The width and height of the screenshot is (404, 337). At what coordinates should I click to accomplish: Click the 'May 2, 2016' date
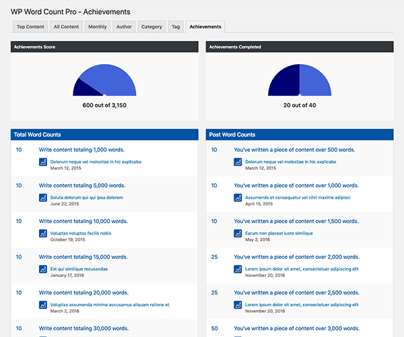(x=257, y=240)
